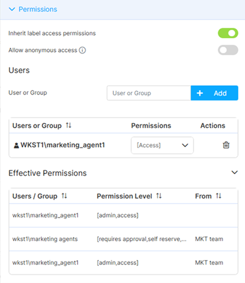Viewport: 245px width, 283px height.
Task: Click Inherit label access permissions label
Action: pos(52,33)
